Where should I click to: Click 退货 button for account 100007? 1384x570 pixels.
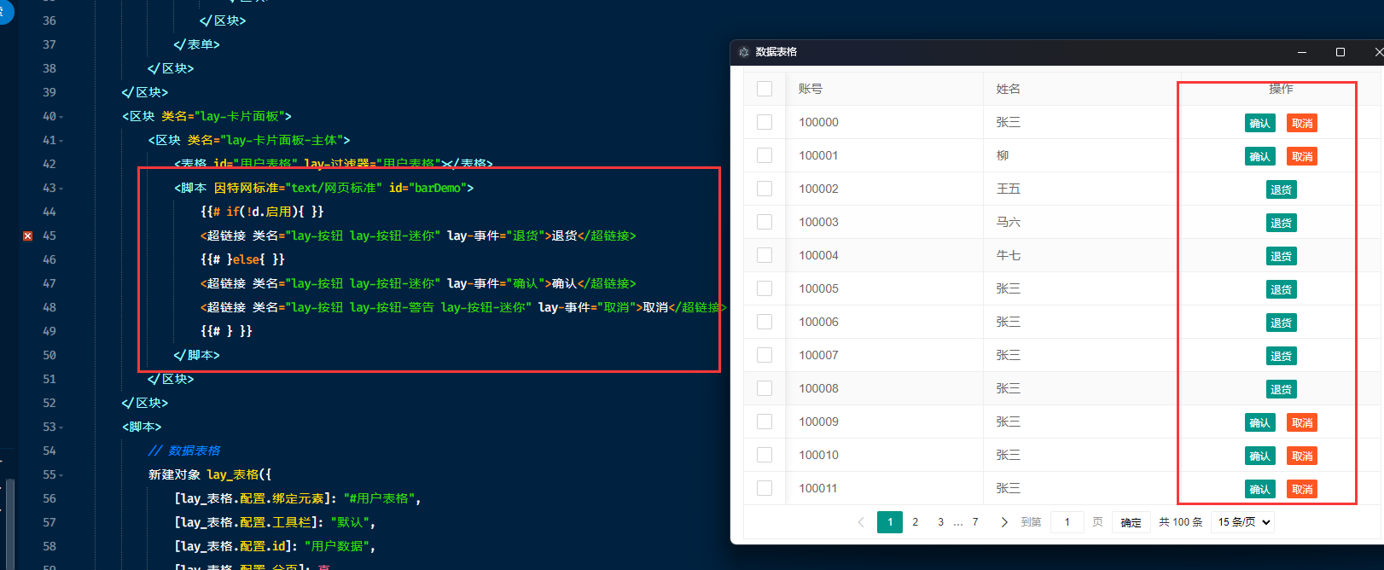1282,356
